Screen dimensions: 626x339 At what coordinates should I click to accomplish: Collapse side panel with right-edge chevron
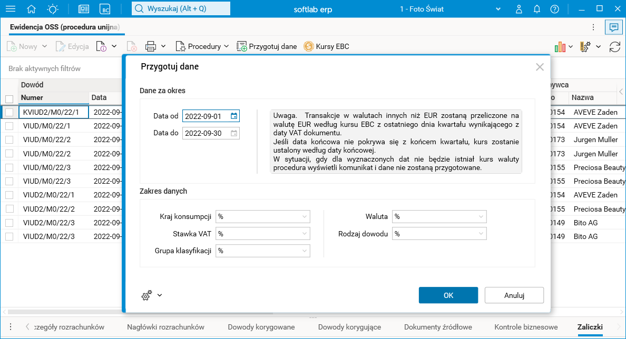tap(621, 92)
